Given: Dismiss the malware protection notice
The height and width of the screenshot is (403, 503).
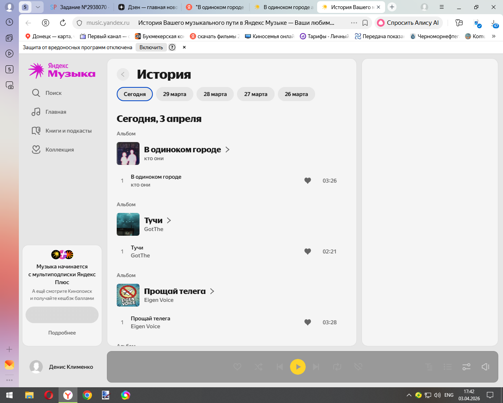Looking at the screenshot, I should (184, 47).
